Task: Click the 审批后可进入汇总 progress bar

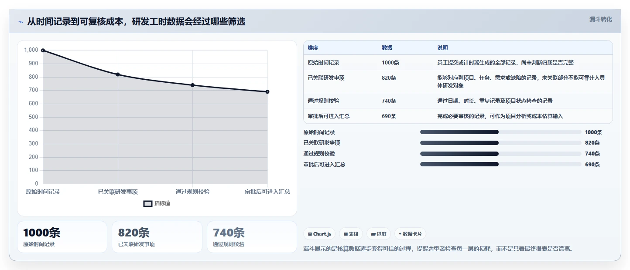Action: [500, 164]
